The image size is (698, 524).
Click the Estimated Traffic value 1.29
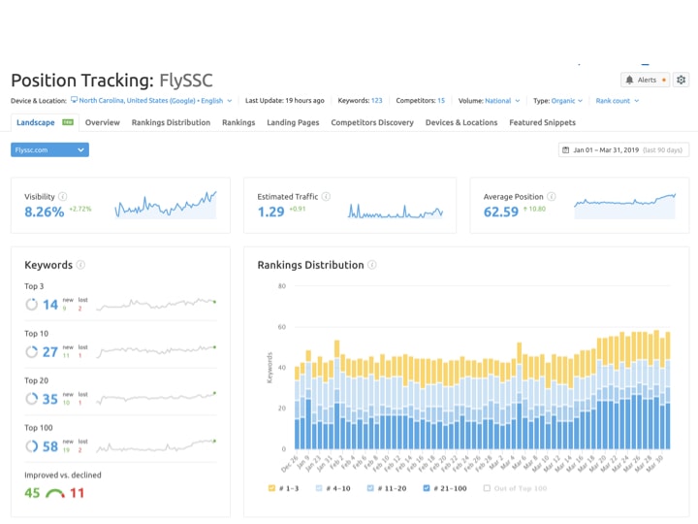270,212
